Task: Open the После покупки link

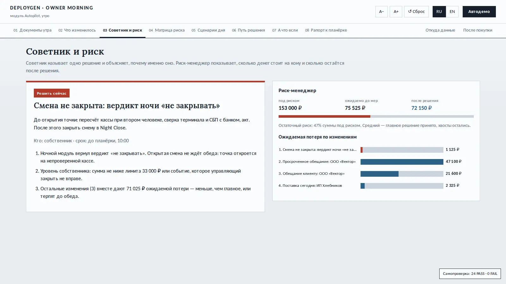Action: (x=478, y=30)
